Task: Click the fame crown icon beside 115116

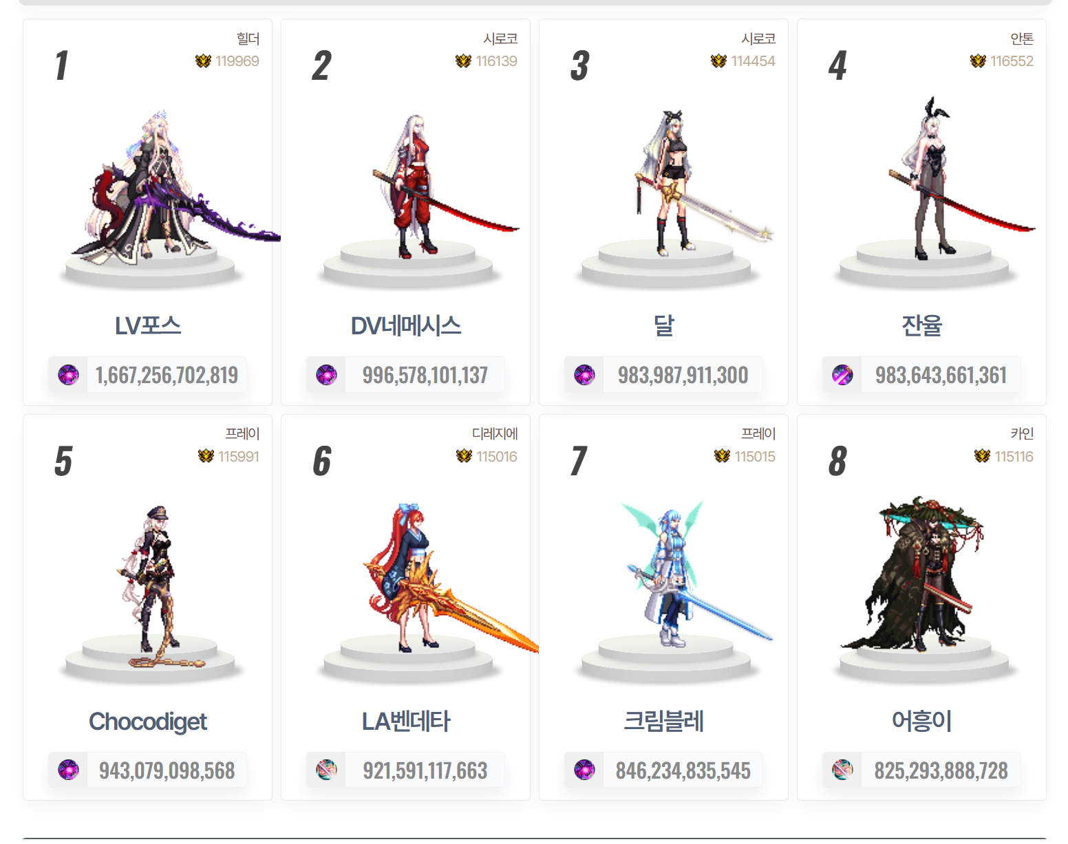Action: point(982,456)
